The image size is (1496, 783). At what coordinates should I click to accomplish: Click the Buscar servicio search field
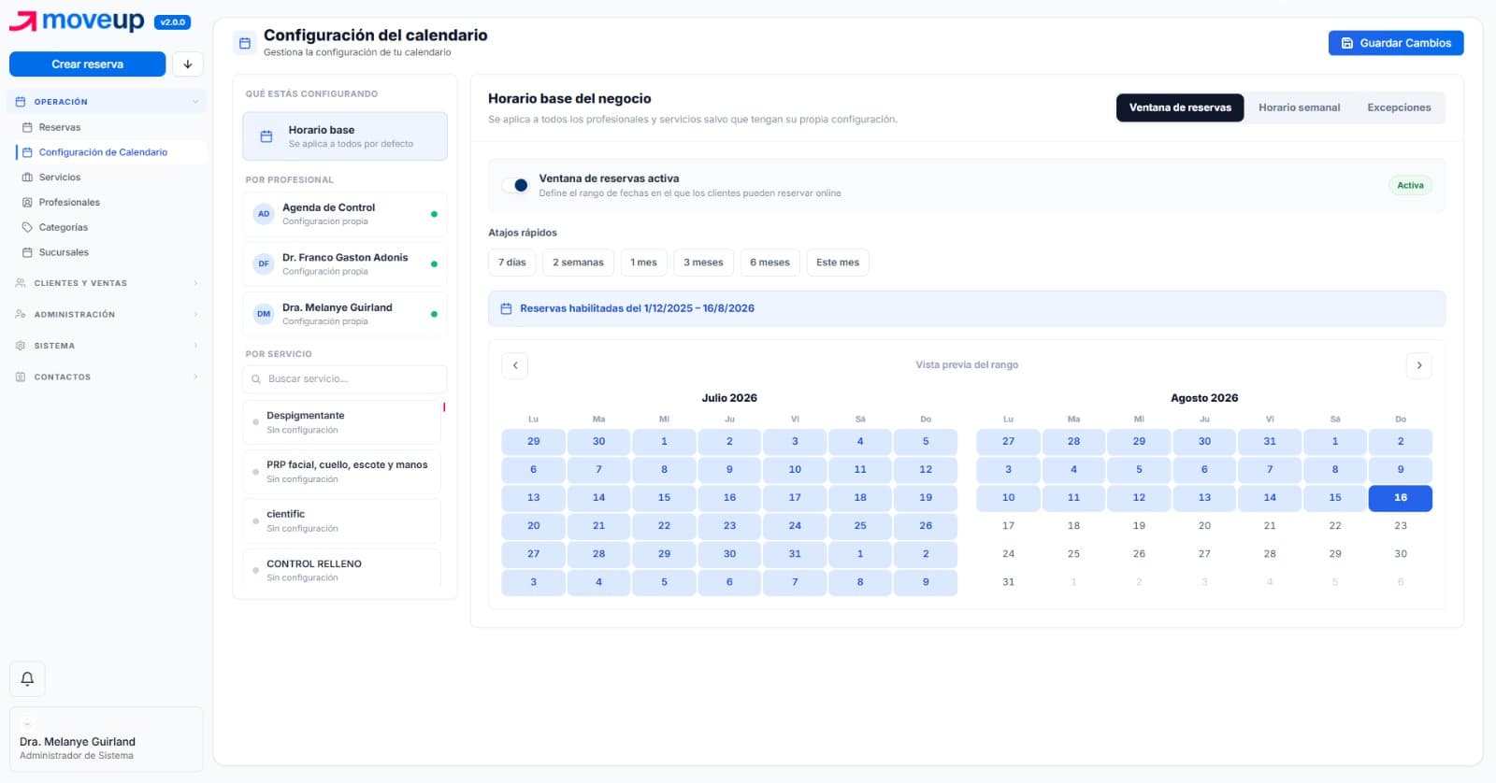(x=345, y=379)
